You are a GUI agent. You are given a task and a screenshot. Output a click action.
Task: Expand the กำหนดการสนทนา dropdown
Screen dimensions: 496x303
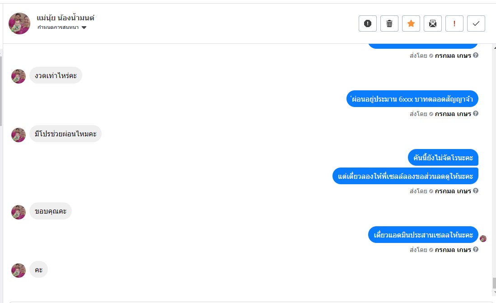(58, 28)
